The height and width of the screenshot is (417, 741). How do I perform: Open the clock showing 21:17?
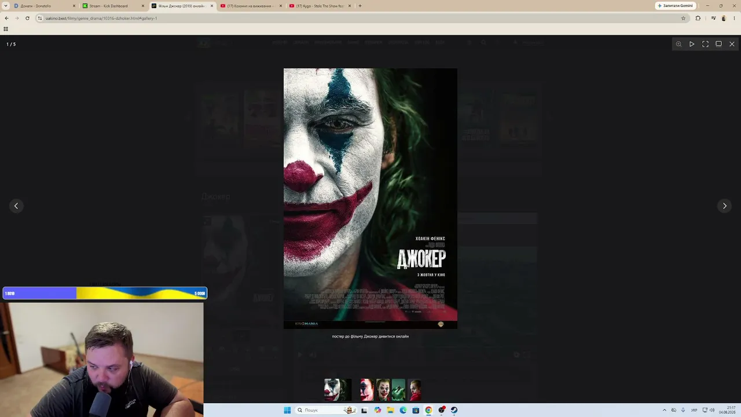click(727, 410)
